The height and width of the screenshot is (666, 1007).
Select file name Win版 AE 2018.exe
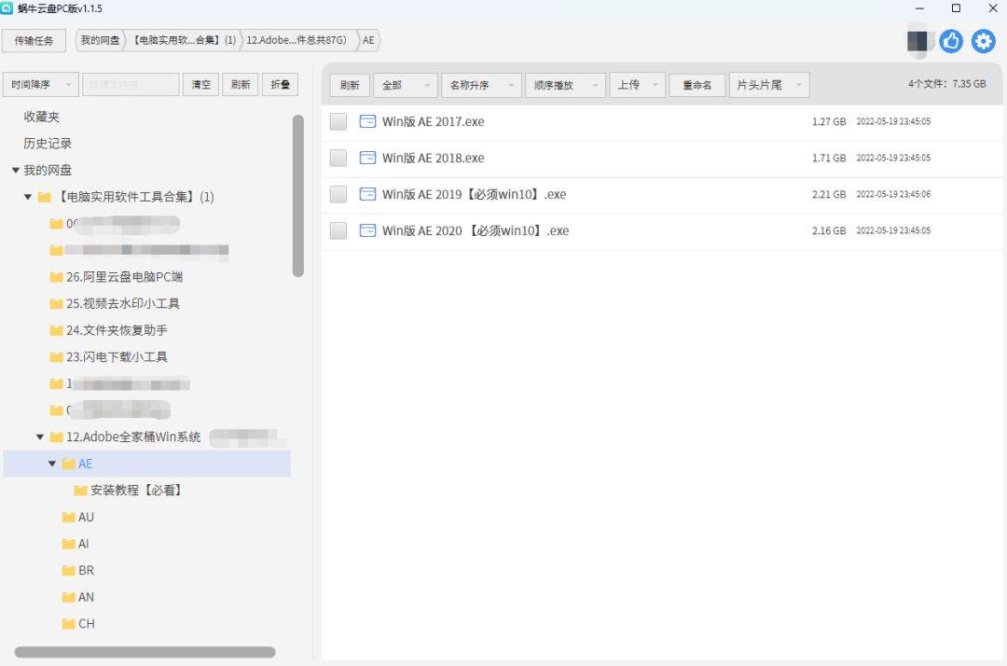[x=434, y=158]
